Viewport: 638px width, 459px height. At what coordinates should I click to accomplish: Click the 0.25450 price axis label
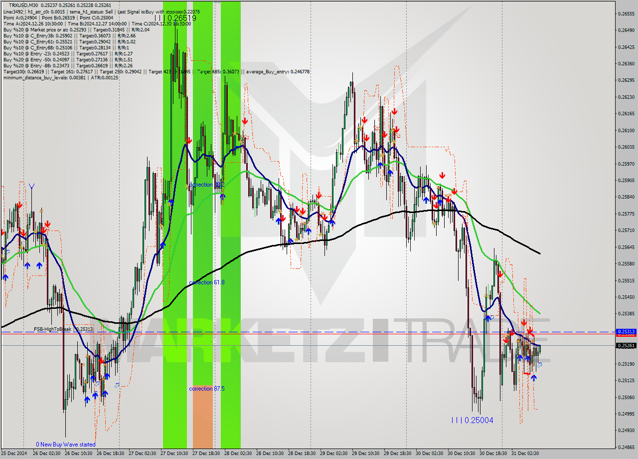point(626,297)
